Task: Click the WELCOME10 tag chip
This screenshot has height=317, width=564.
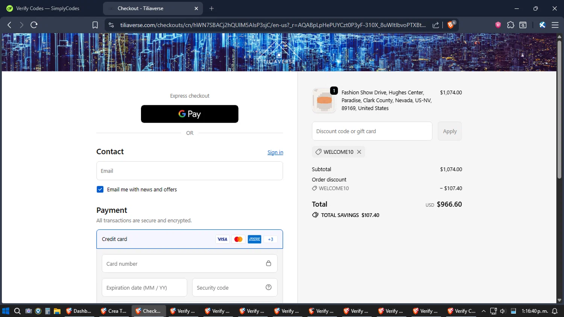Action: coord(338,152)
